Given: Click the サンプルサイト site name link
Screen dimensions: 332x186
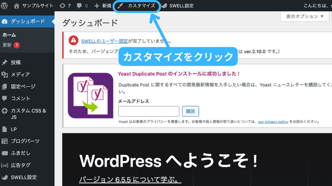Looking at the screenshot, I should point(38,6).
